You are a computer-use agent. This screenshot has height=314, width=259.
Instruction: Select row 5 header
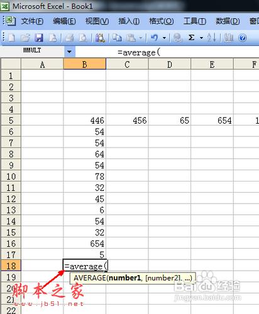pyautogui.click(x=11, y=121)
